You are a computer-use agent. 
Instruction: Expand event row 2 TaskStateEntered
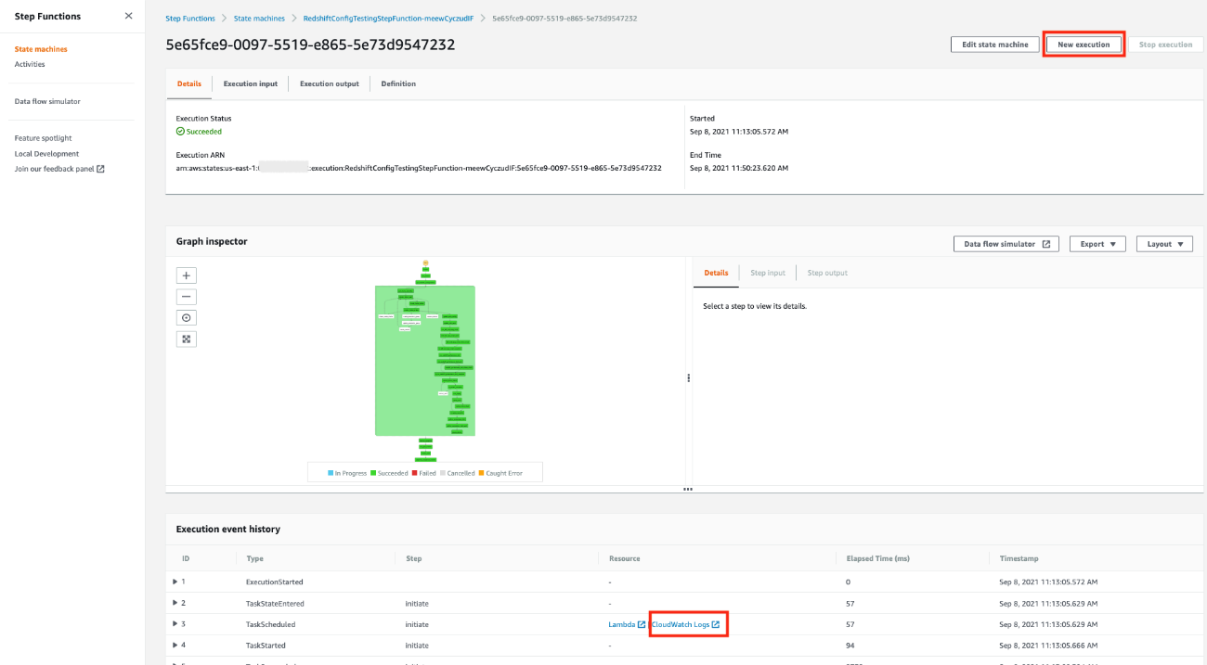click(x=175, y=603)
